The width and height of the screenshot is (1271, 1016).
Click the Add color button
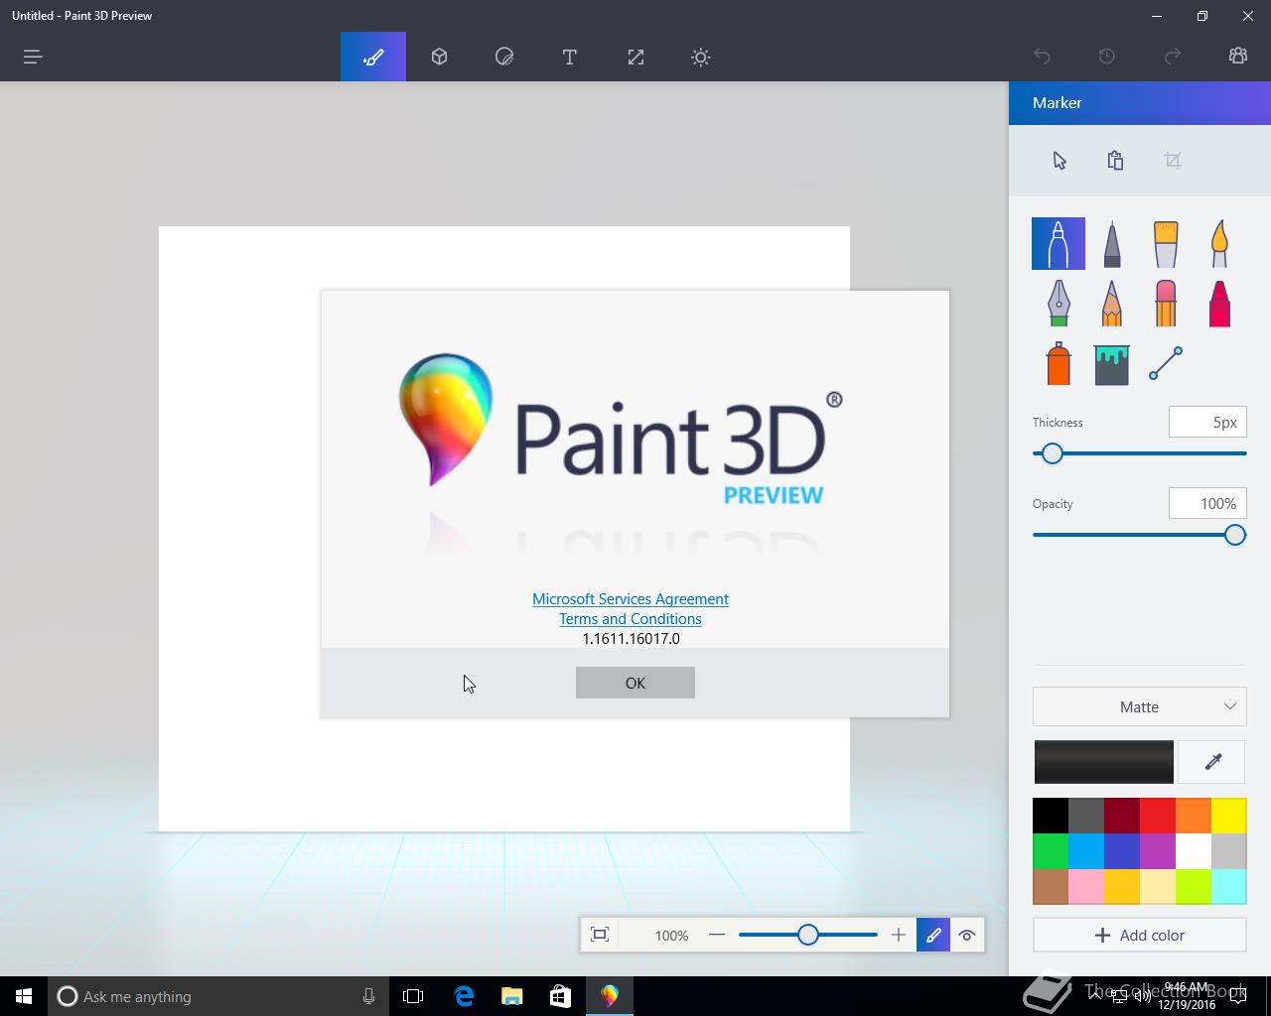click(1140, 935)
